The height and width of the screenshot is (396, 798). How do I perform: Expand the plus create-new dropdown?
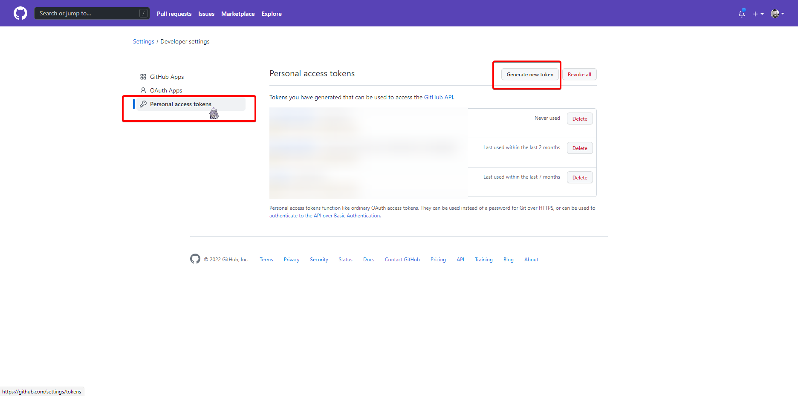pos(758,14)
